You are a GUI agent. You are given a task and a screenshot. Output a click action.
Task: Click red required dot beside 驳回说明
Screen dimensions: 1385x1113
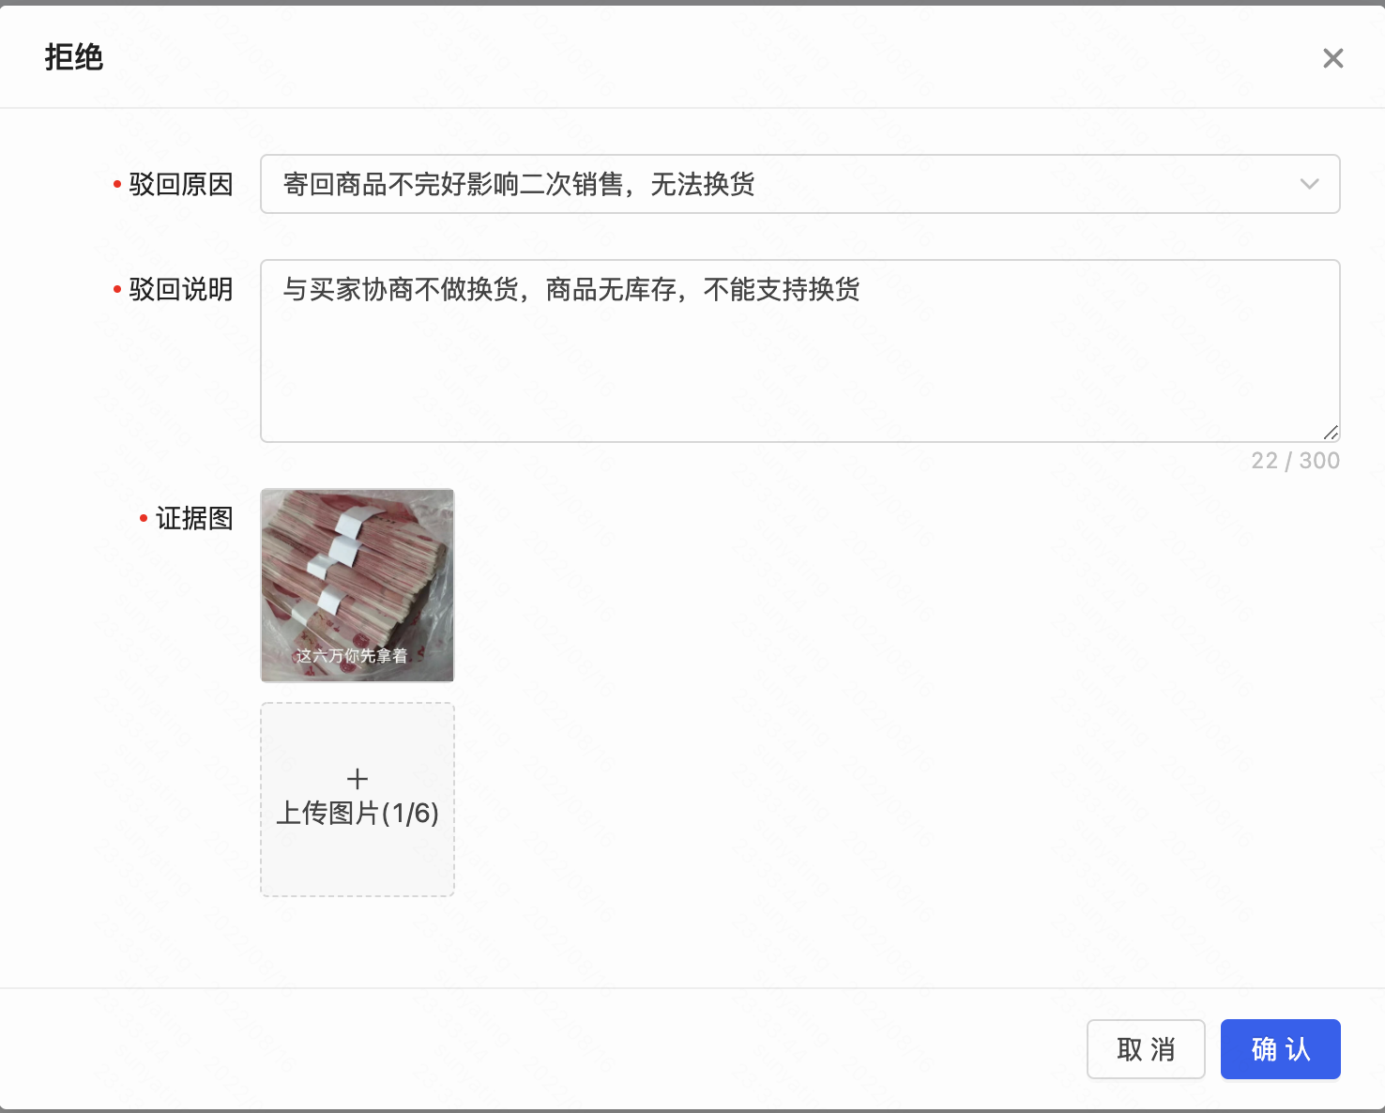pyautogui.click(x=117, y=289)
